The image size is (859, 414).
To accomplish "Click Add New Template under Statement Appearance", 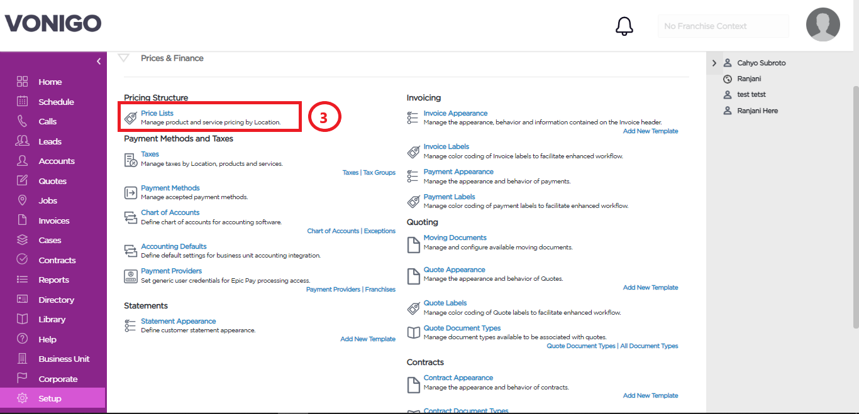I will [368, 339].
